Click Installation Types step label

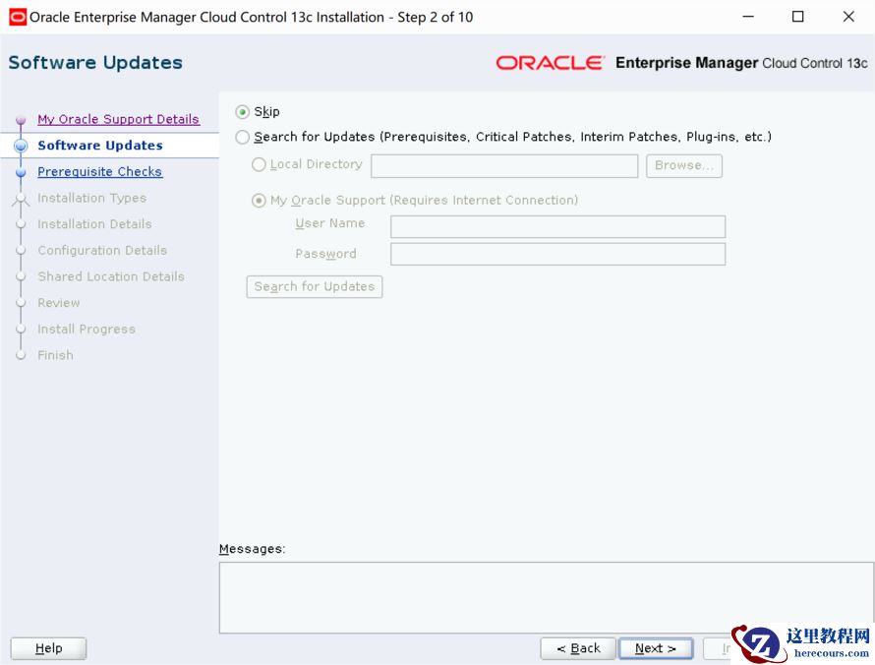(x=92, y=198)
